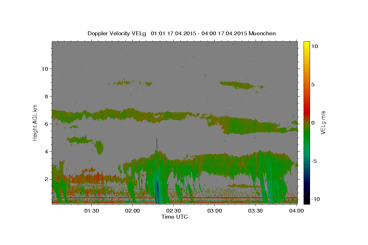Click the 'Time UTC' x-axis label
The image size is (368, 245).
174,217
